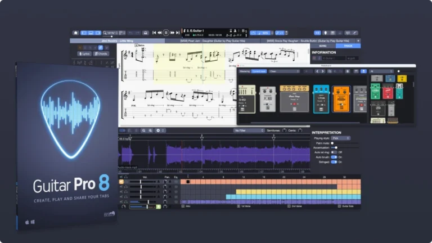Select the blue Vibe pedal
The height and width of the screenshot is (243, 432).
(x=321, y=99)
